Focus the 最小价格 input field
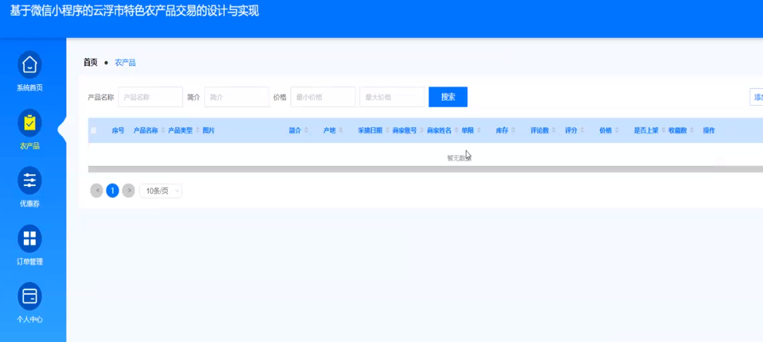The height and width of the screenshot is (342, 763). [323, 97]
